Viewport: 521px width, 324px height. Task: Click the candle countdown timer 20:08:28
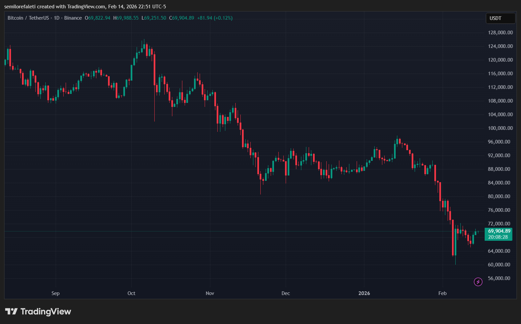tap(498, 237)
